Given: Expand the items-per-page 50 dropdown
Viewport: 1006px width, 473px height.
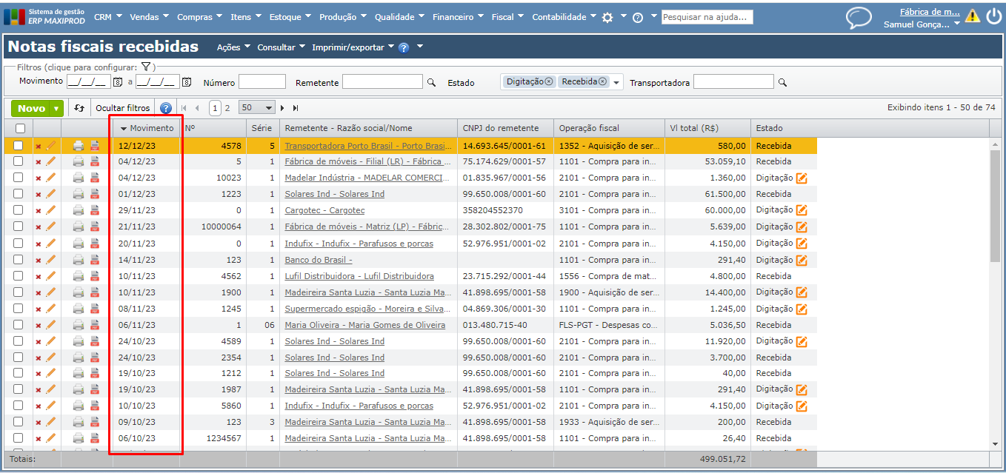Looking at the screenshot, I should [x=268, y=108].
